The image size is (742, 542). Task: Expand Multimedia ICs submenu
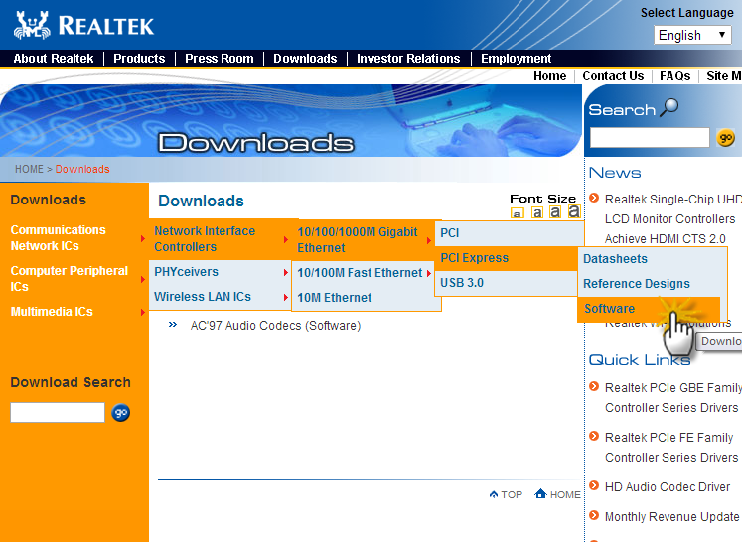(142, 312)
